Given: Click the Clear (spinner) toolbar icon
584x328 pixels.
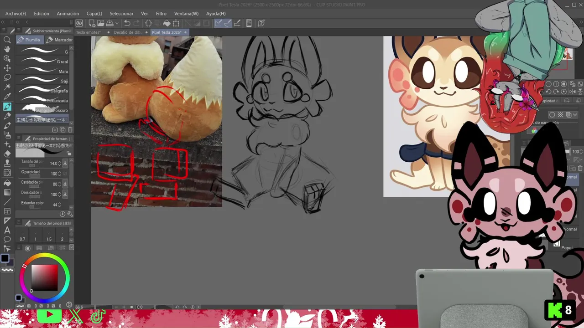Looking at the screenshot, I should click(148, 23).
